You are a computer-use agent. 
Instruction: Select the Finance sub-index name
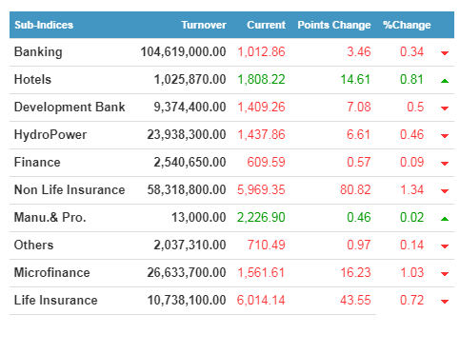[37, 162]
